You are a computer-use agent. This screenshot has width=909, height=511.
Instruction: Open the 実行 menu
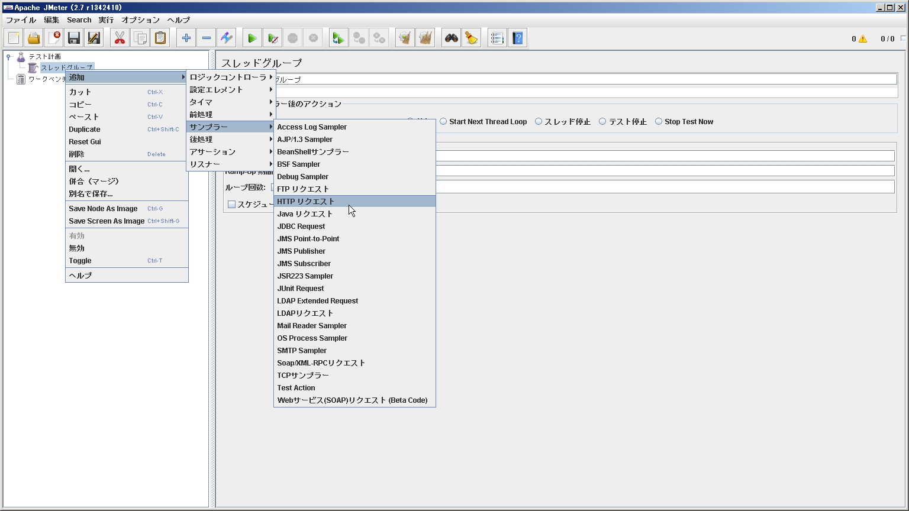pos(107,20)
